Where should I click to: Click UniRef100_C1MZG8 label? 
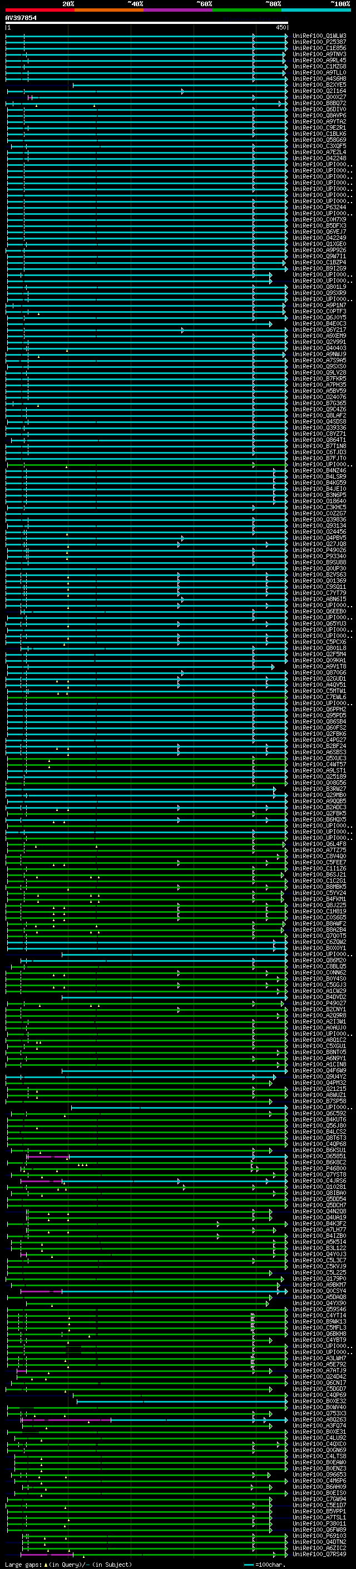pos(319,66)
